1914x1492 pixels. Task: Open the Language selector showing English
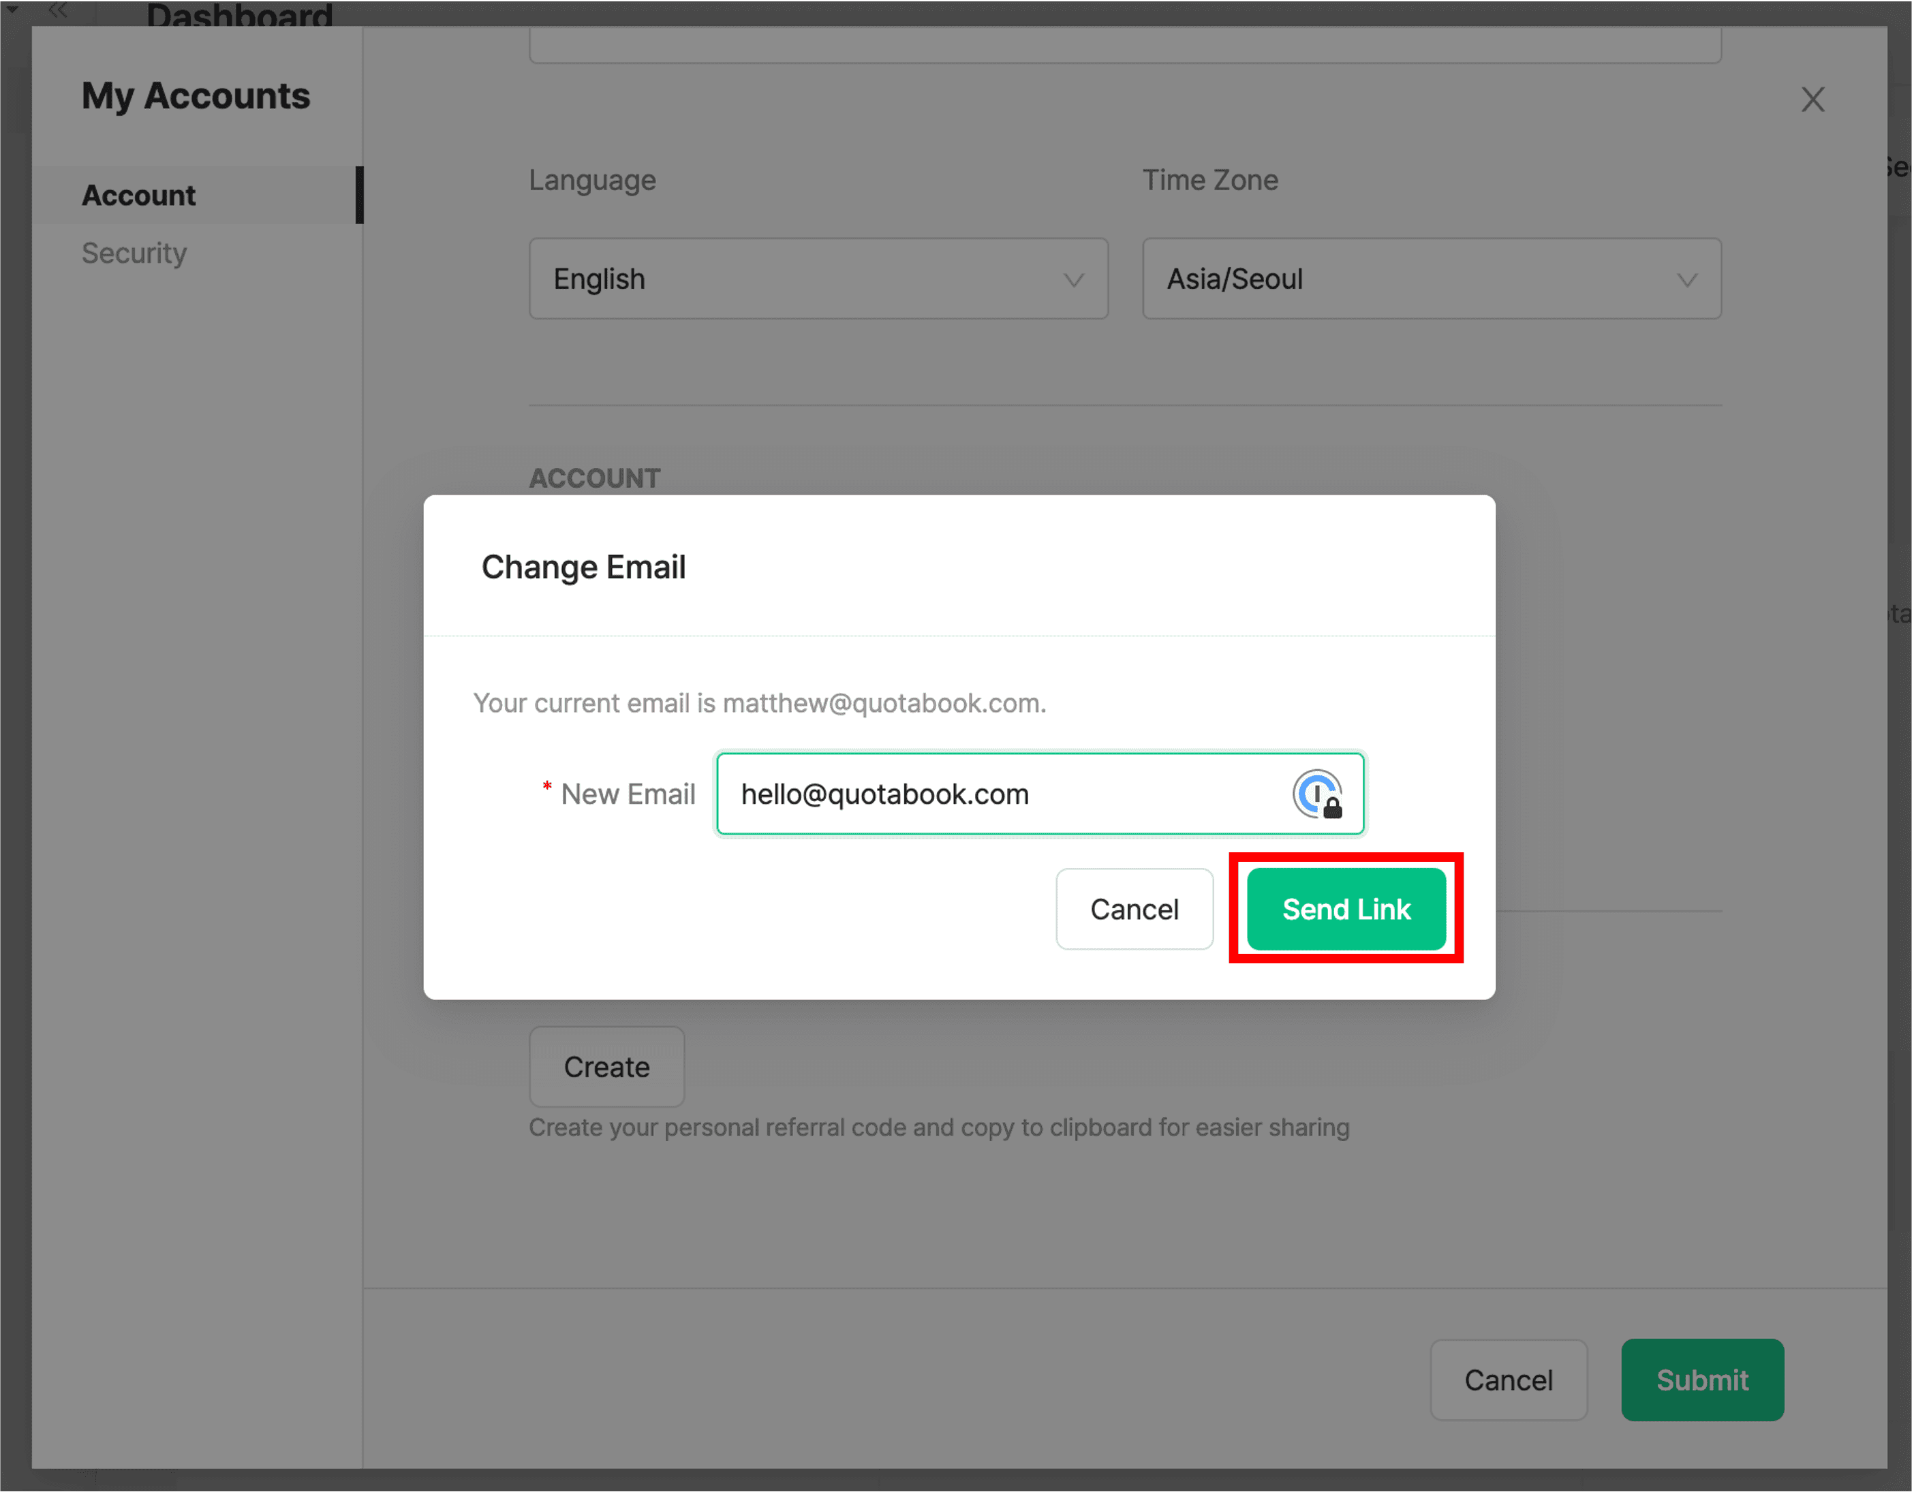818,279
